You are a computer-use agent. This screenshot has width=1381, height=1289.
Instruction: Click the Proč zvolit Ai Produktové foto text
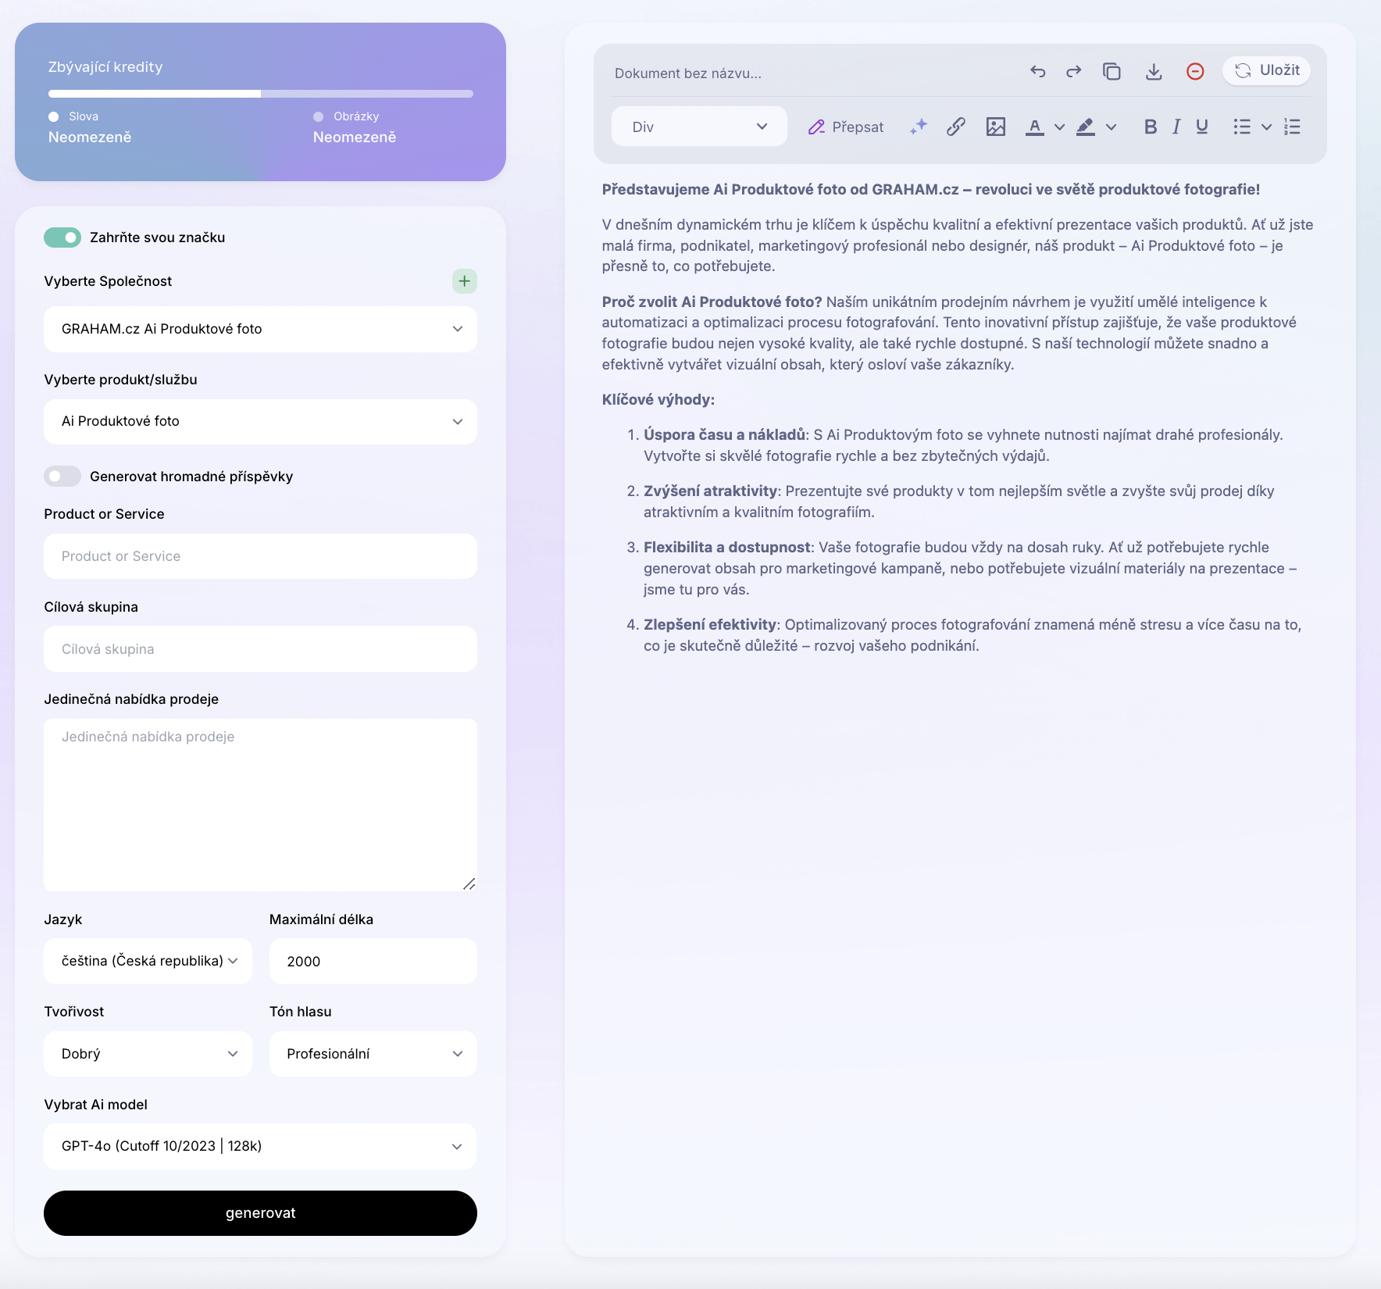coord(712,302)
